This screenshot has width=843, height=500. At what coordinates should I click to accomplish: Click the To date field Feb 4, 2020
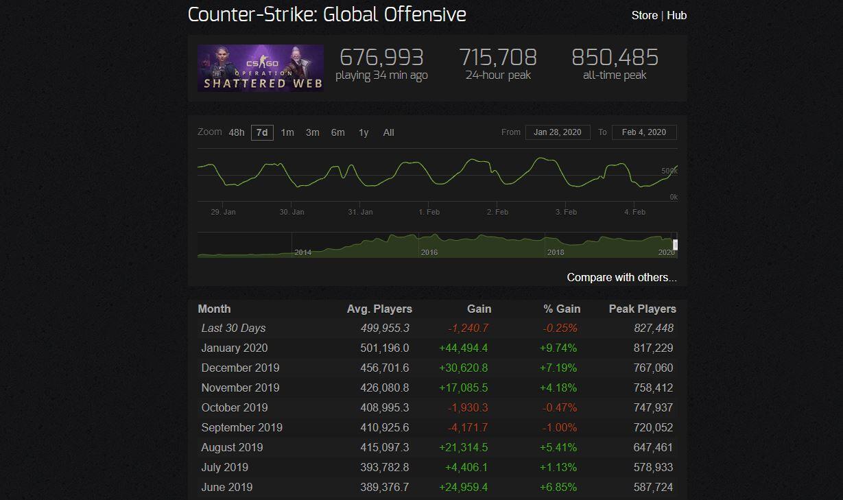click(644, 132)
